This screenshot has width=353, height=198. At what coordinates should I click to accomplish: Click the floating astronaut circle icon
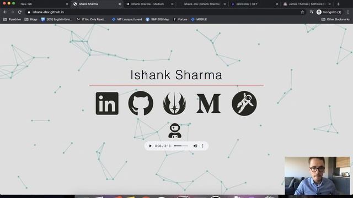pos(244,103)
